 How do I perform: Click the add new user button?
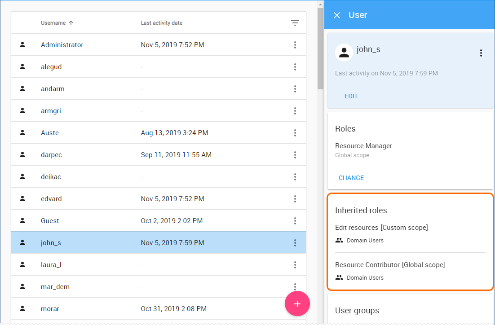pos(297,304)
